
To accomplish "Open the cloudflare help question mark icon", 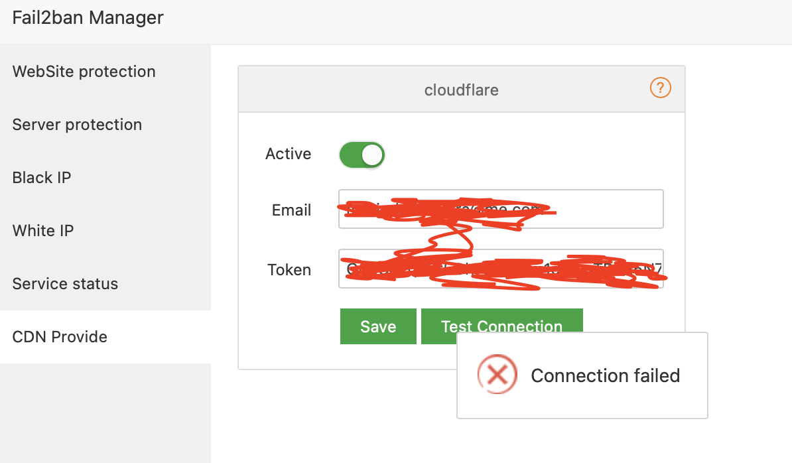I will point(660,88).
